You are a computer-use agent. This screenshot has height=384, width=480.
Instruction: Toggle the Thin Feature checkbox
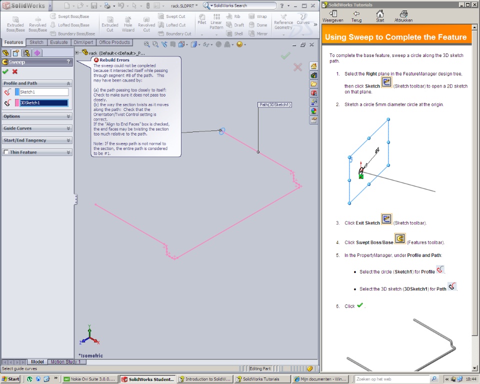click(6, 152)
